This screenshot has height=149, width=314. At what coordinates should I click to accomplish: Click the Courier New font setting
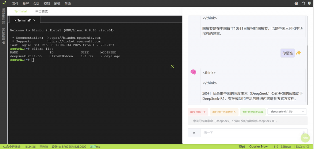point(258,147)
